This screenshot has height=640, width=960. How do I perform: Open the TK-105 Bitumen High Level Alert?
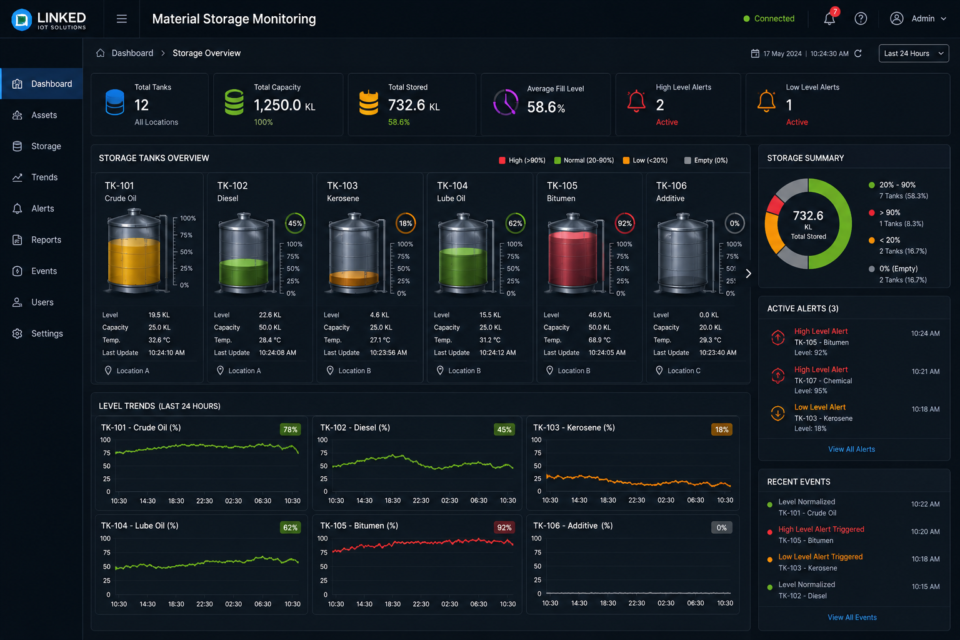click(854, 343)
